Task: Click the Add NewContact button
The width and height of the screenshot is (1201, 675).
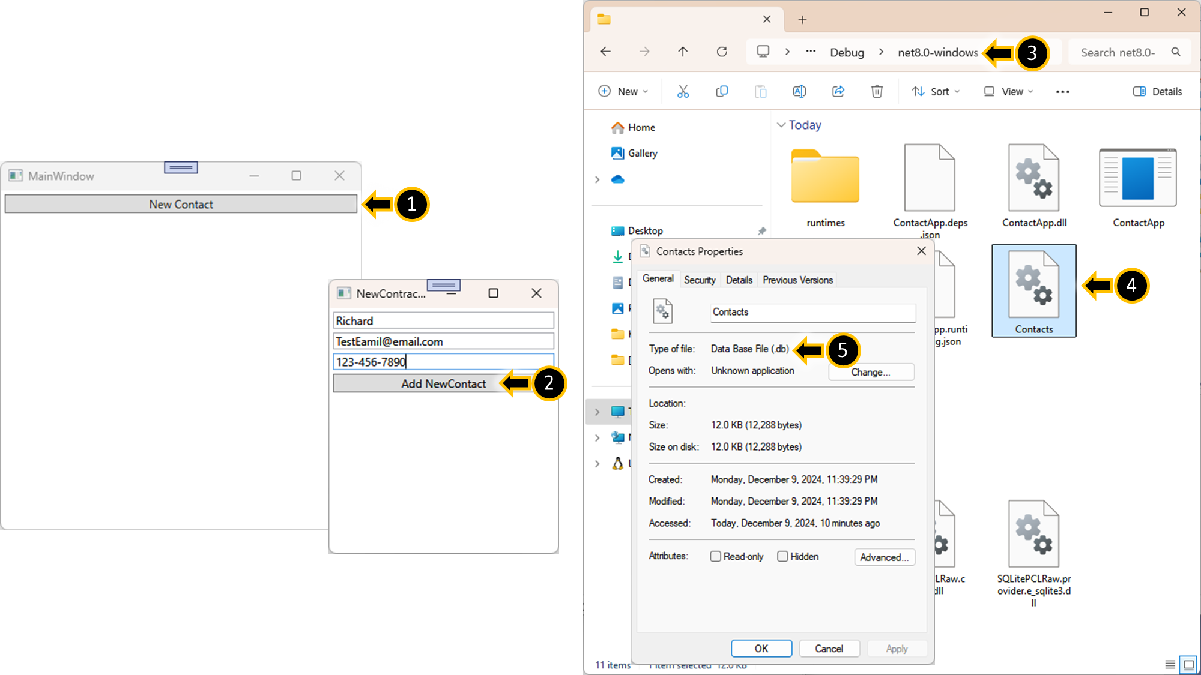Action: pyautogui.click(x=443, y=383)
